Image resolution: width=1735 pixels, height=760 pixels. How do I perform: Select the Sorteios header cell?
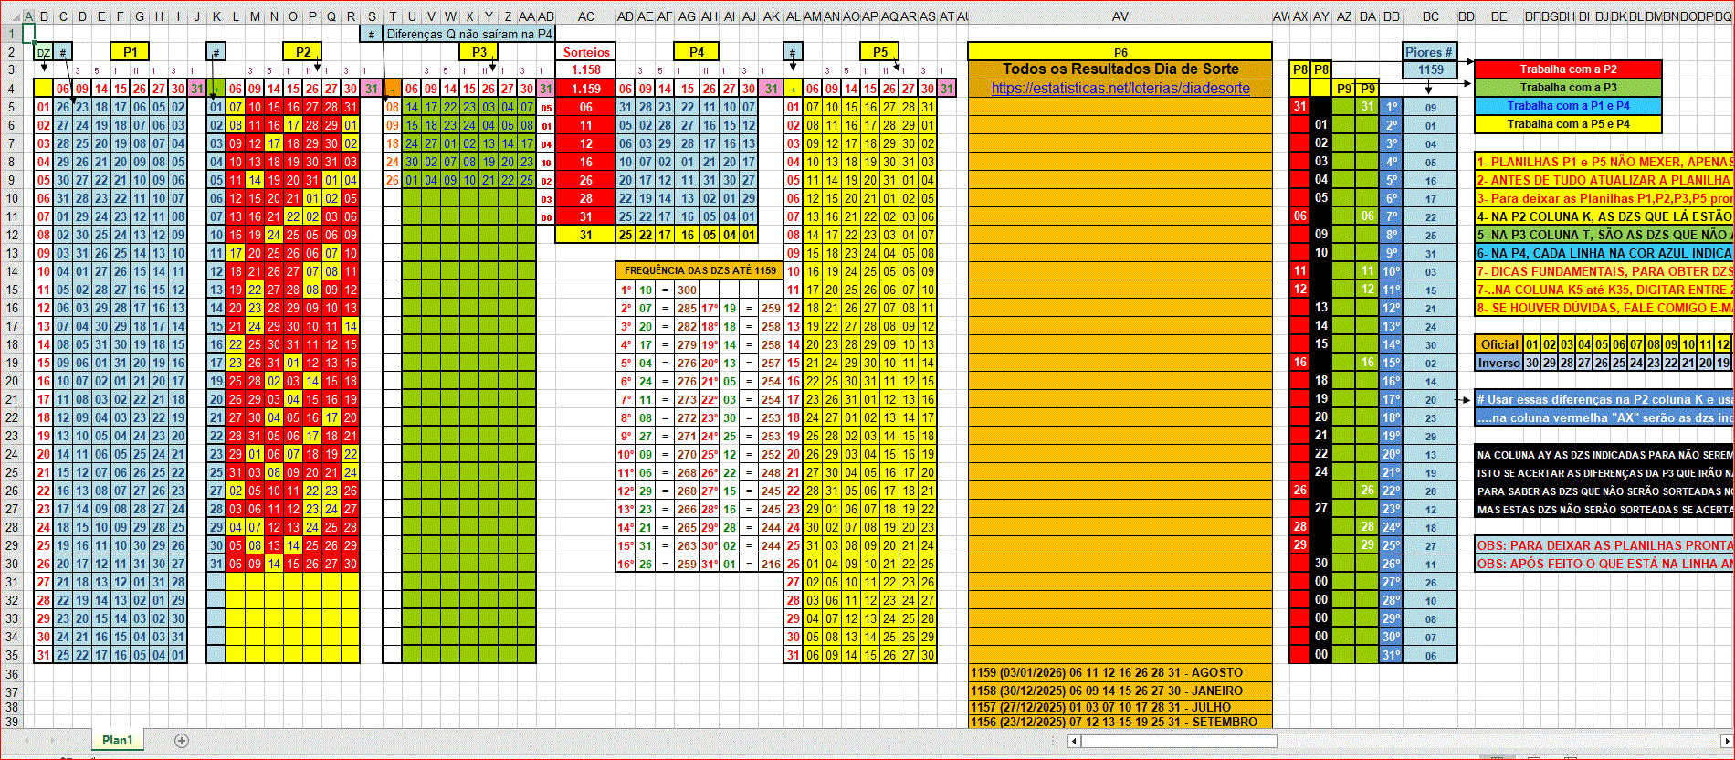pyautogui.click(x=586, y=52)
